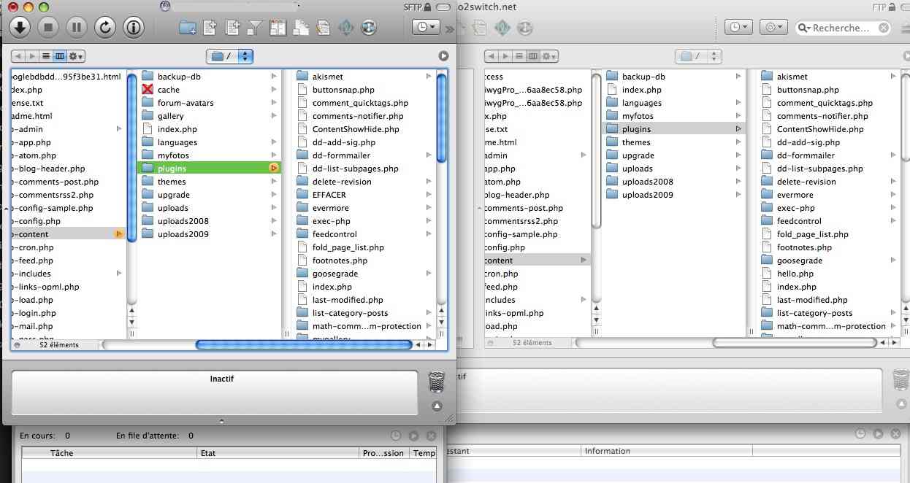Screen dimensions: 910x483
Task: Open the root path dropdown in front window
Action: (231, 56)
